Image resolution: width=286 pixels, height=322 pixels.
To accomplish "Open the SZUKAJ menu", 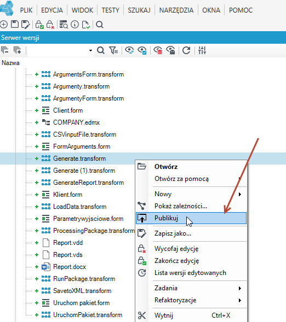I will point(139,10).
